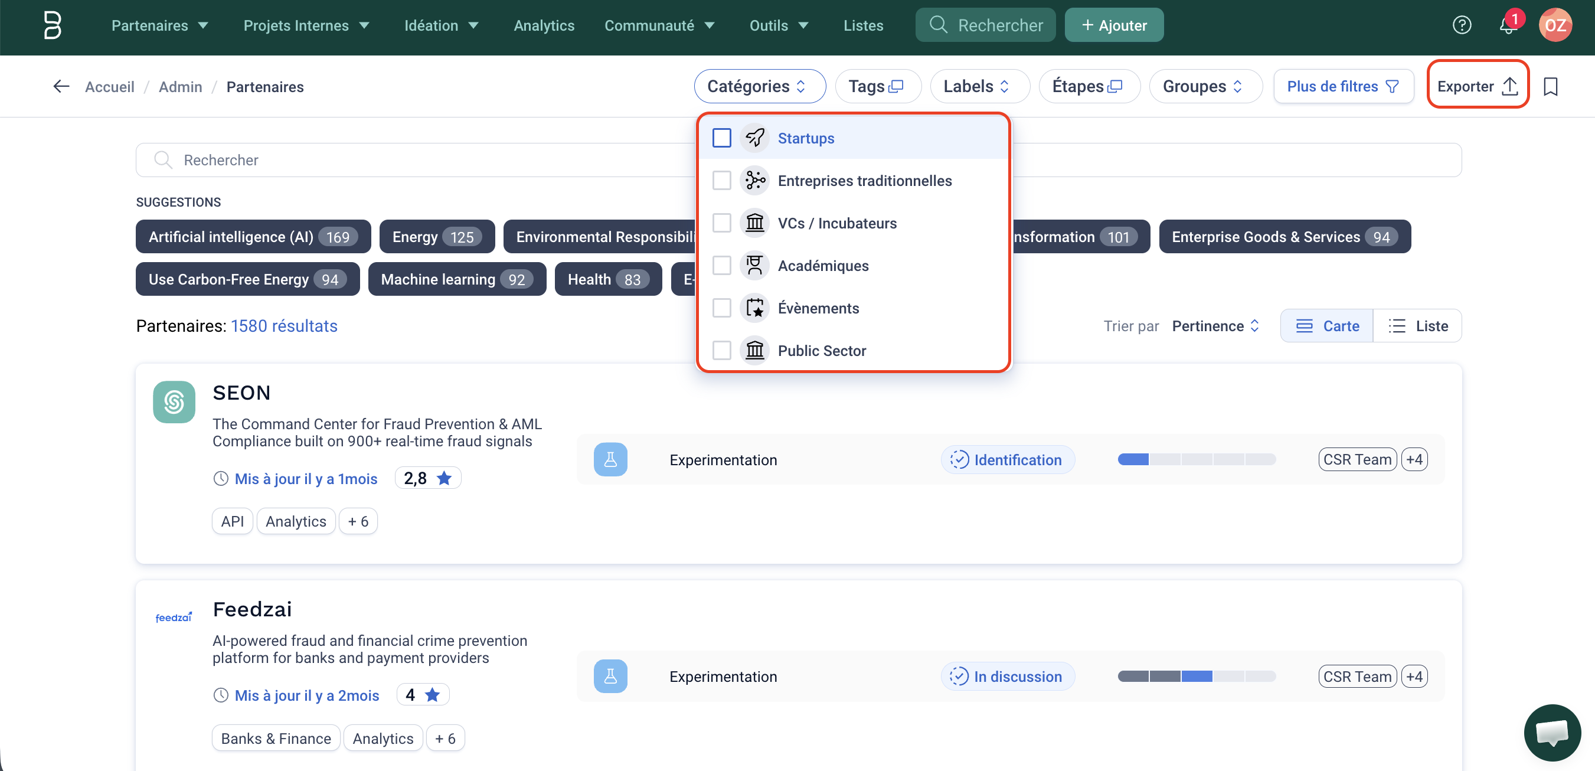Open Plus de filtres
The image size is (1595, 771).
1344,86
